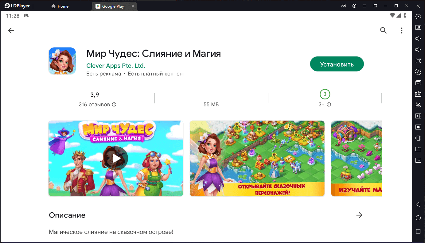The height and width of the screenshot is (243, 425).
Task: Tap the Android home circle button
Action: pos(418,218)
